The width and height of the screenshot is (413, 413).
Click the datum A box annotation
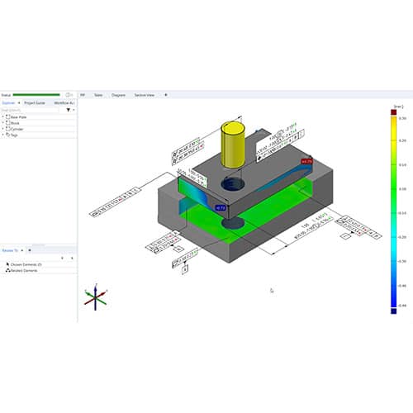coord(185,270)
